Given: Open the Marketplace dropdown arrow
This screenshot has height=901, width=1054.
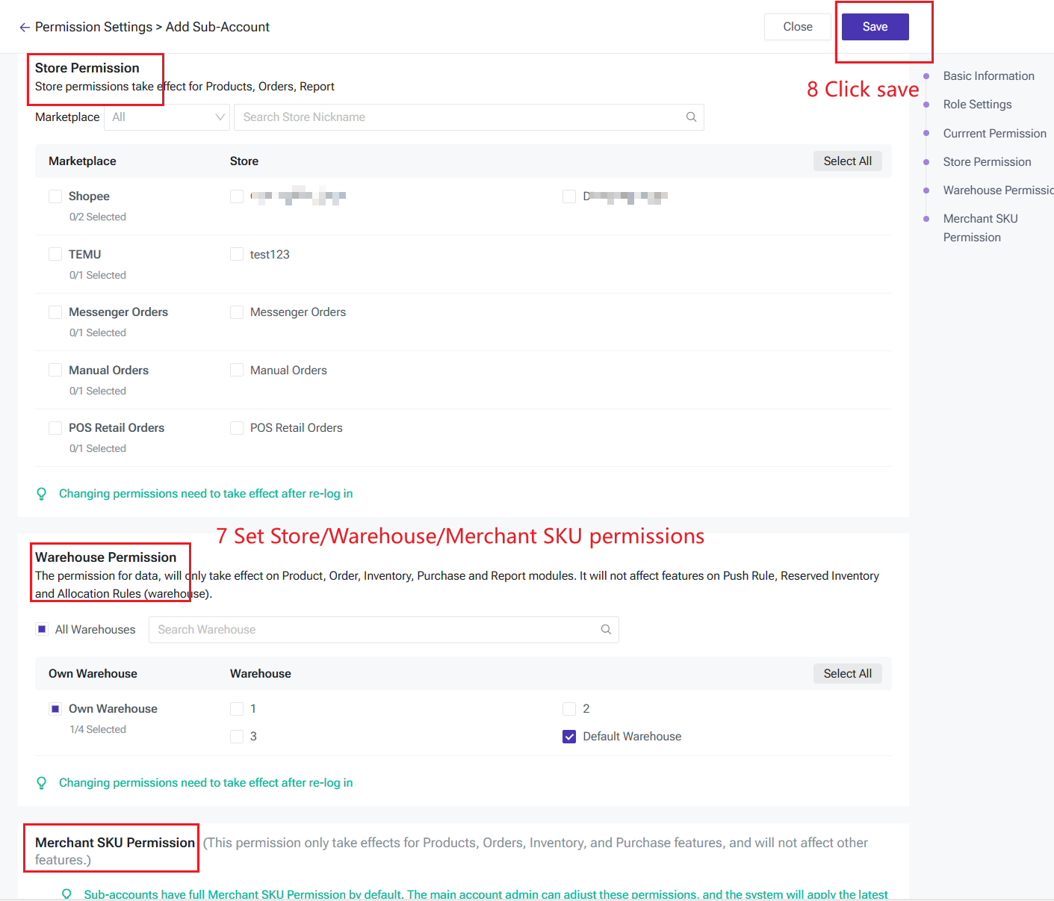Looking at the screenshot, I should point(220,117).
